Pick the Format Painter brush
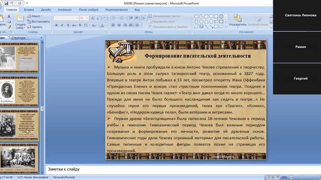 click(9, 26)
